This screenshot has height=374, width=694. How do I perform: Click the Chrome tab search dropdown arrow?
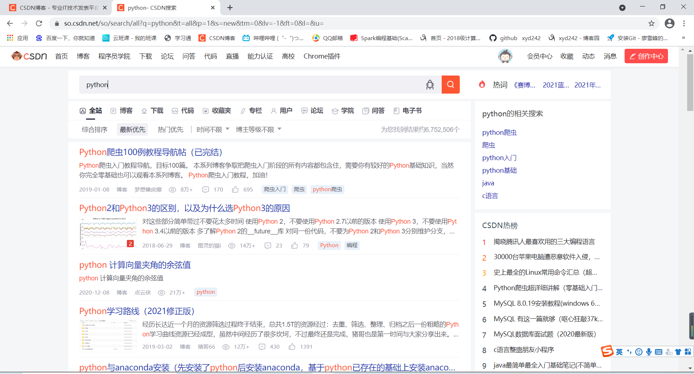pos(622,8)
